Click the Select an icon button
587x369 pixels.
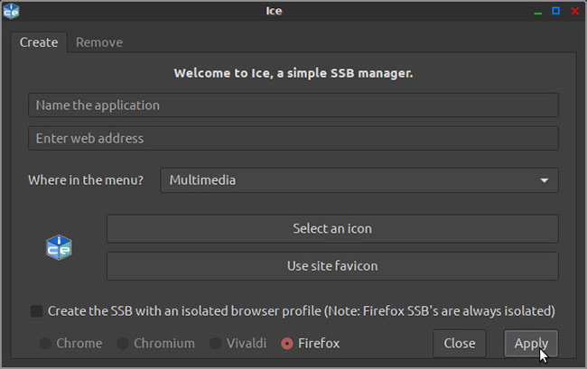331,229
